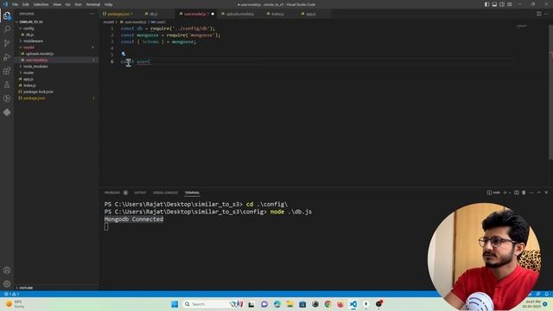
Task: Open the Explorer view in activity bar
Action: click(7, 16)
